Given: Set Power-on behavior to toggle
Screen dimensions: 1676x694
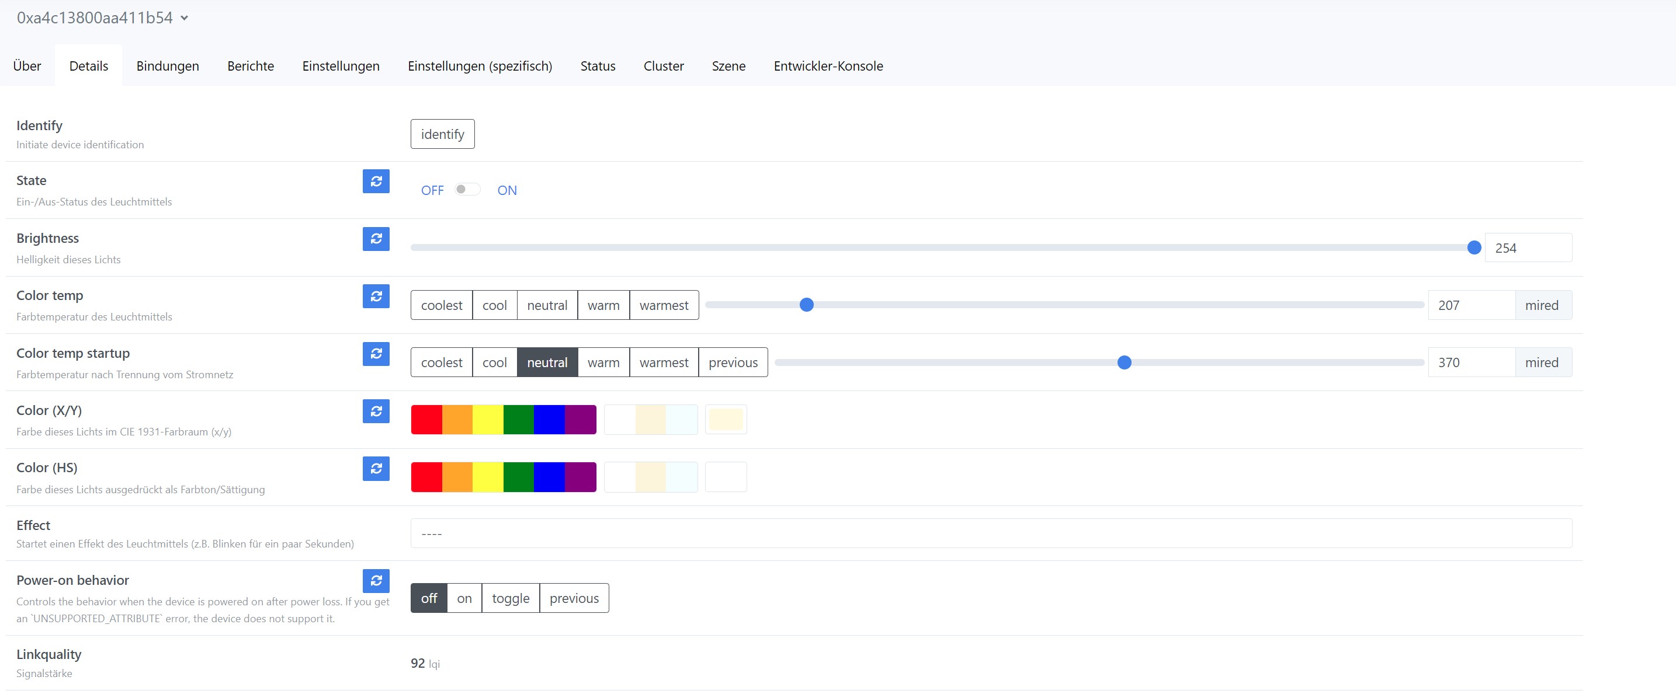Looking at the screenshot, I should tap(510, 598).
